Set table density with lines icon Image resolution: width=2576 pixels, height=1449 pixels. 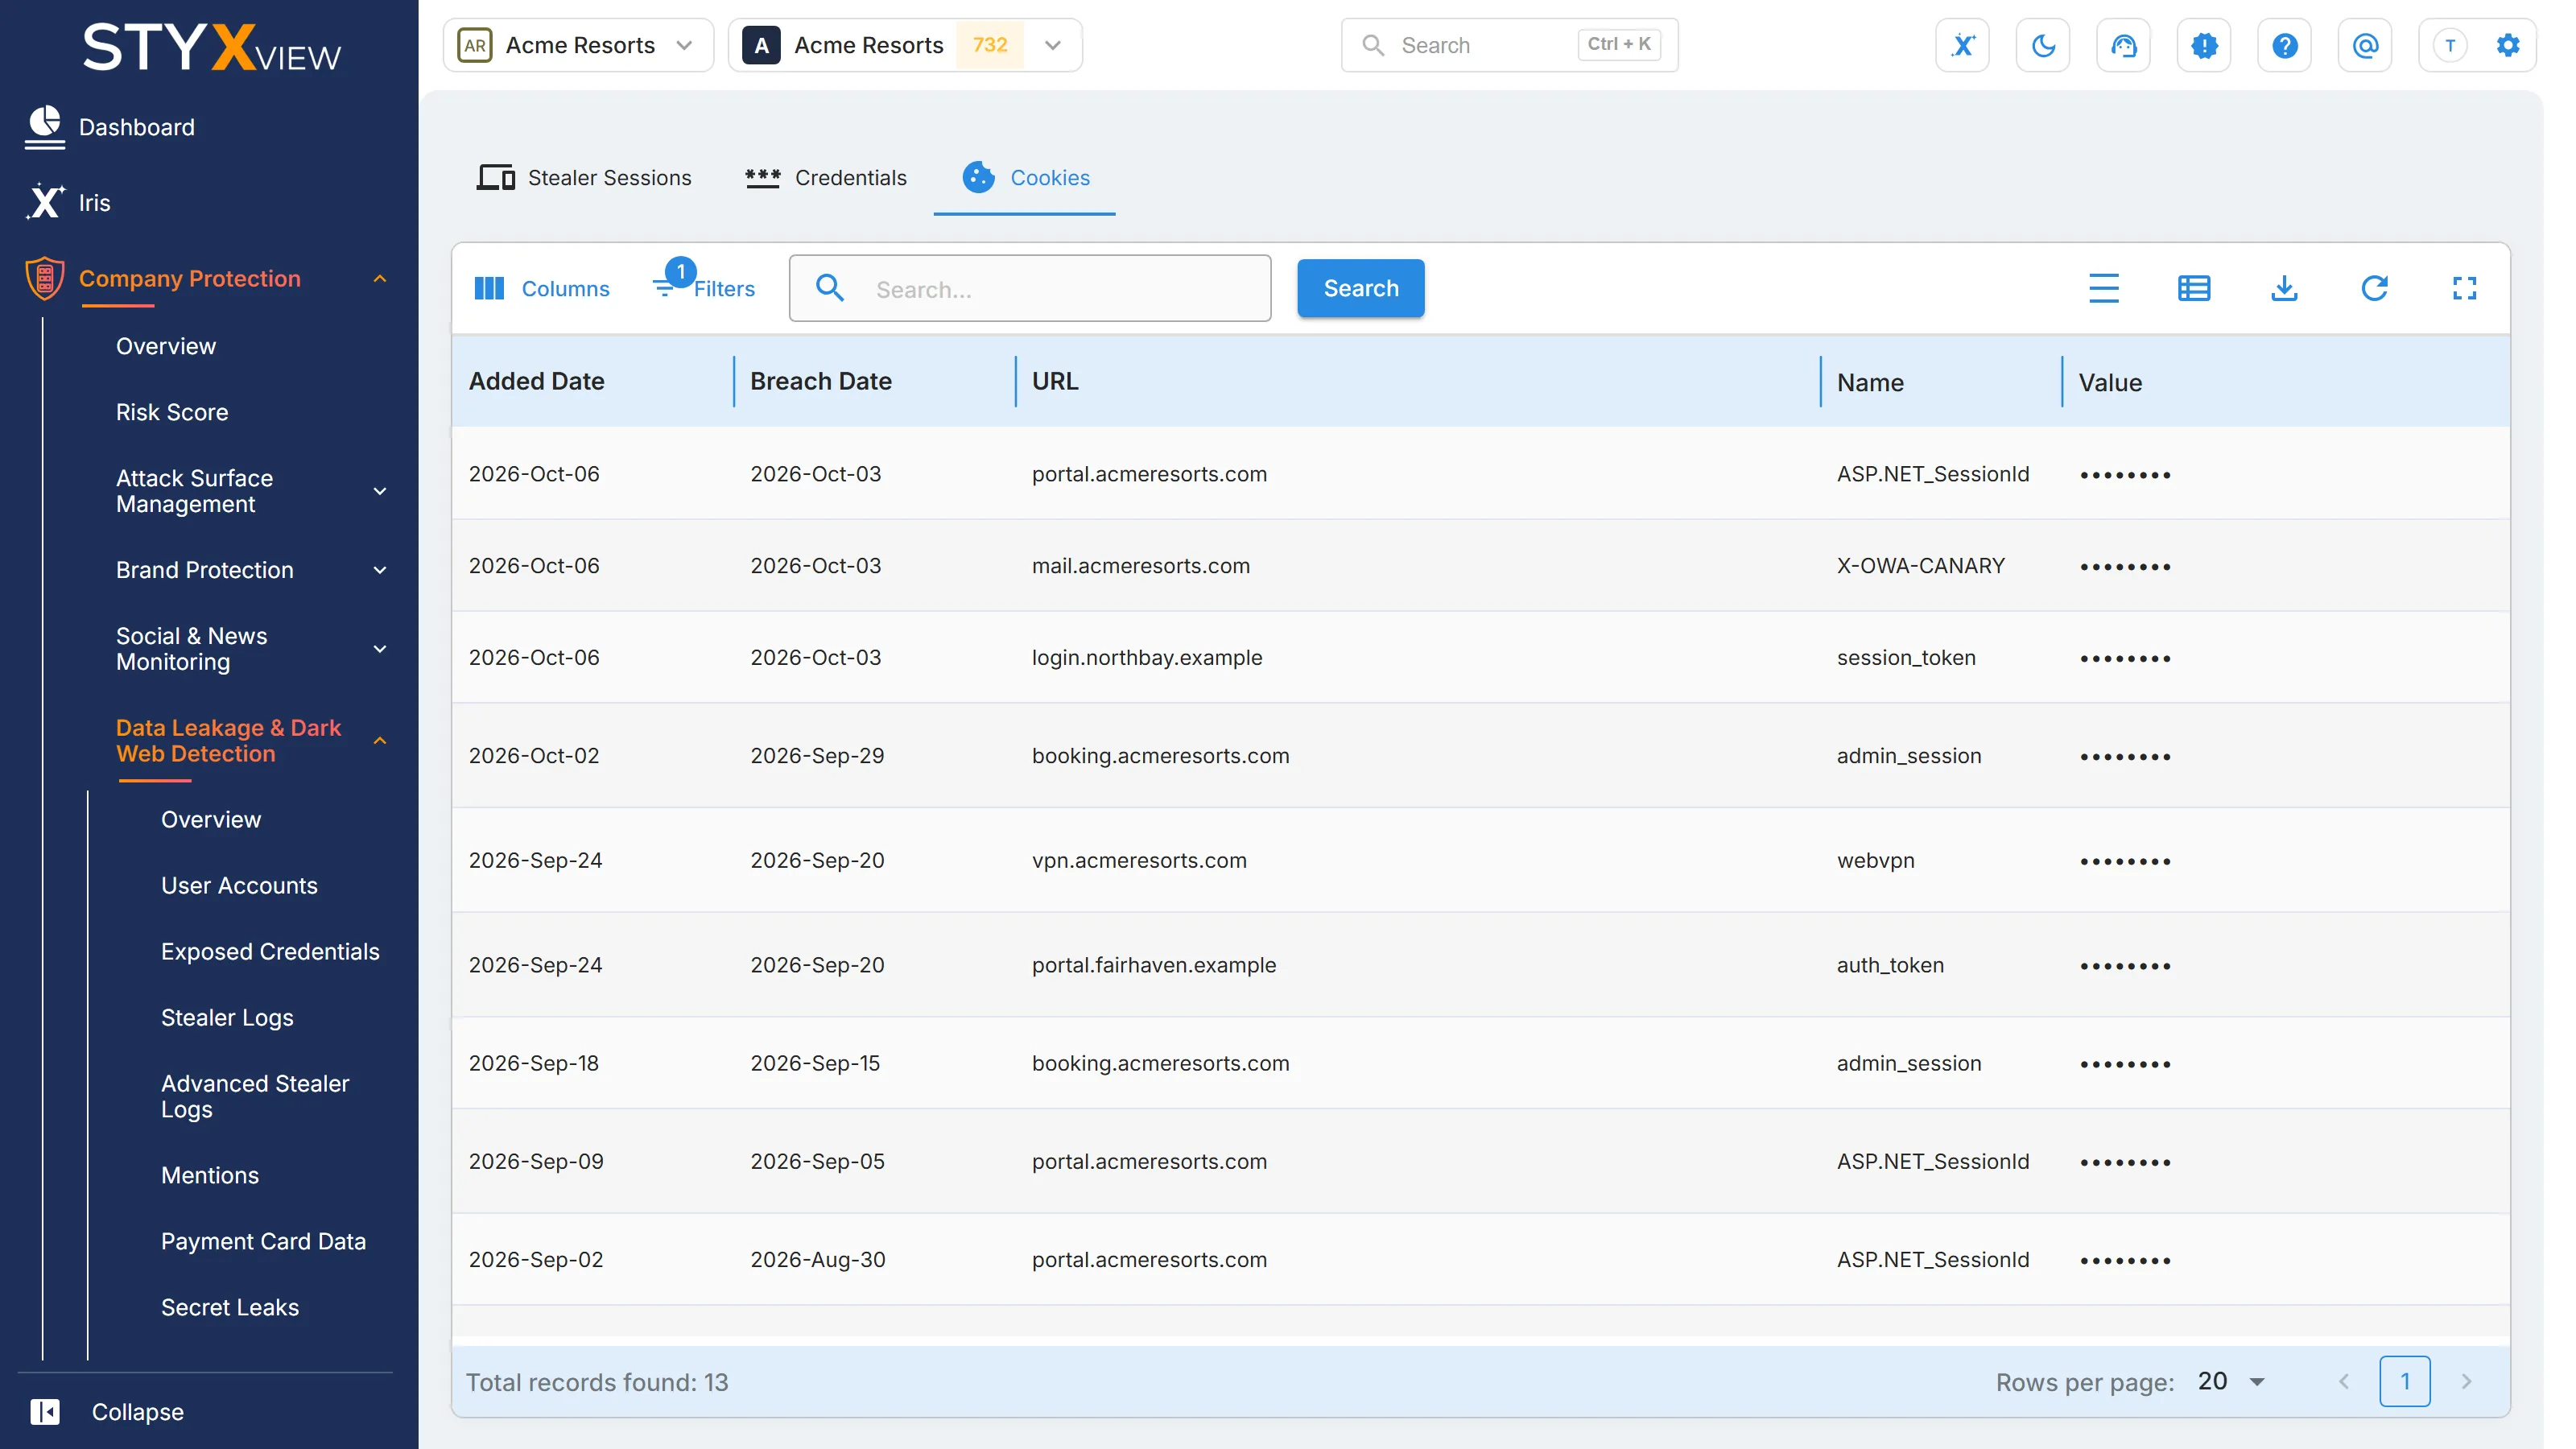point(2104,288)
